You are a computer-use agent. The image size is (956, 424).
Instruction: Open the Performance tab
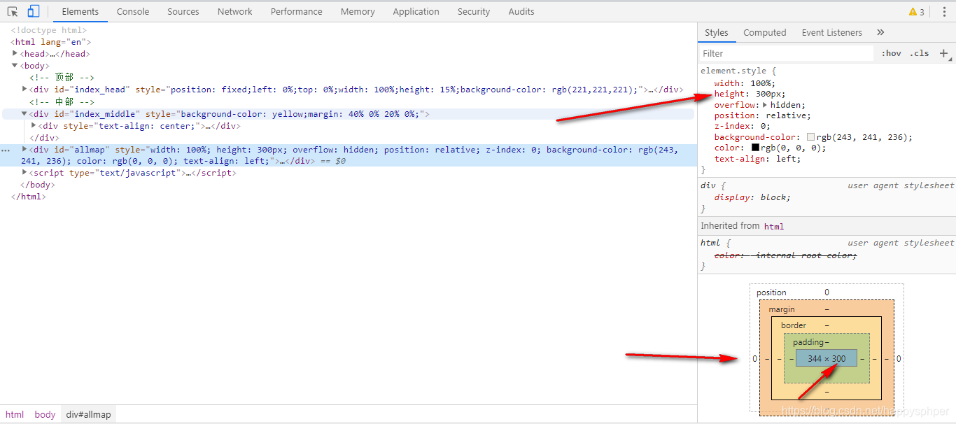pos(297,12)
